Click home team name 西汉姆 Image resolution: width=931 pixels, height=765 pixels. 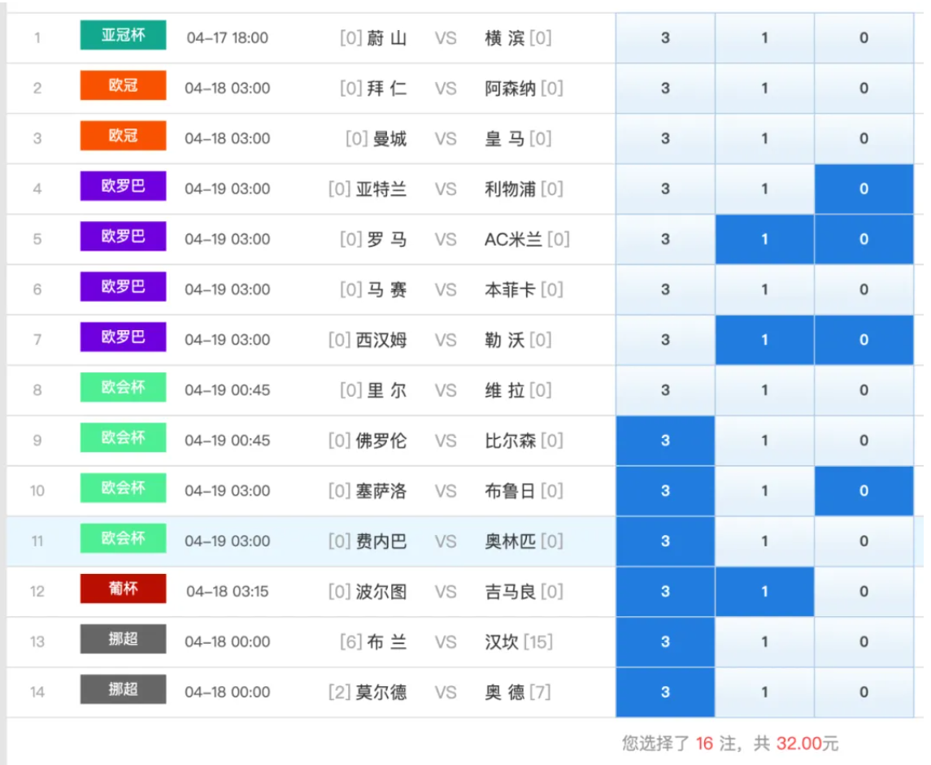click(381, 340)
